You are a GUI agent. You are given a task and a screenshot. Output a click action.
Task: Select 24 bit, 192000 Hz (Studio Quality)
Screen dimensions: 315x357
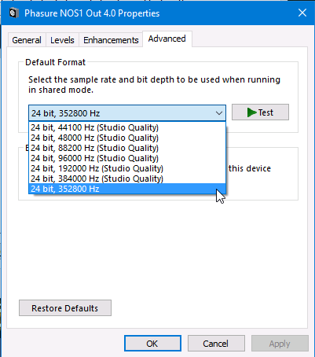[127, 168]
